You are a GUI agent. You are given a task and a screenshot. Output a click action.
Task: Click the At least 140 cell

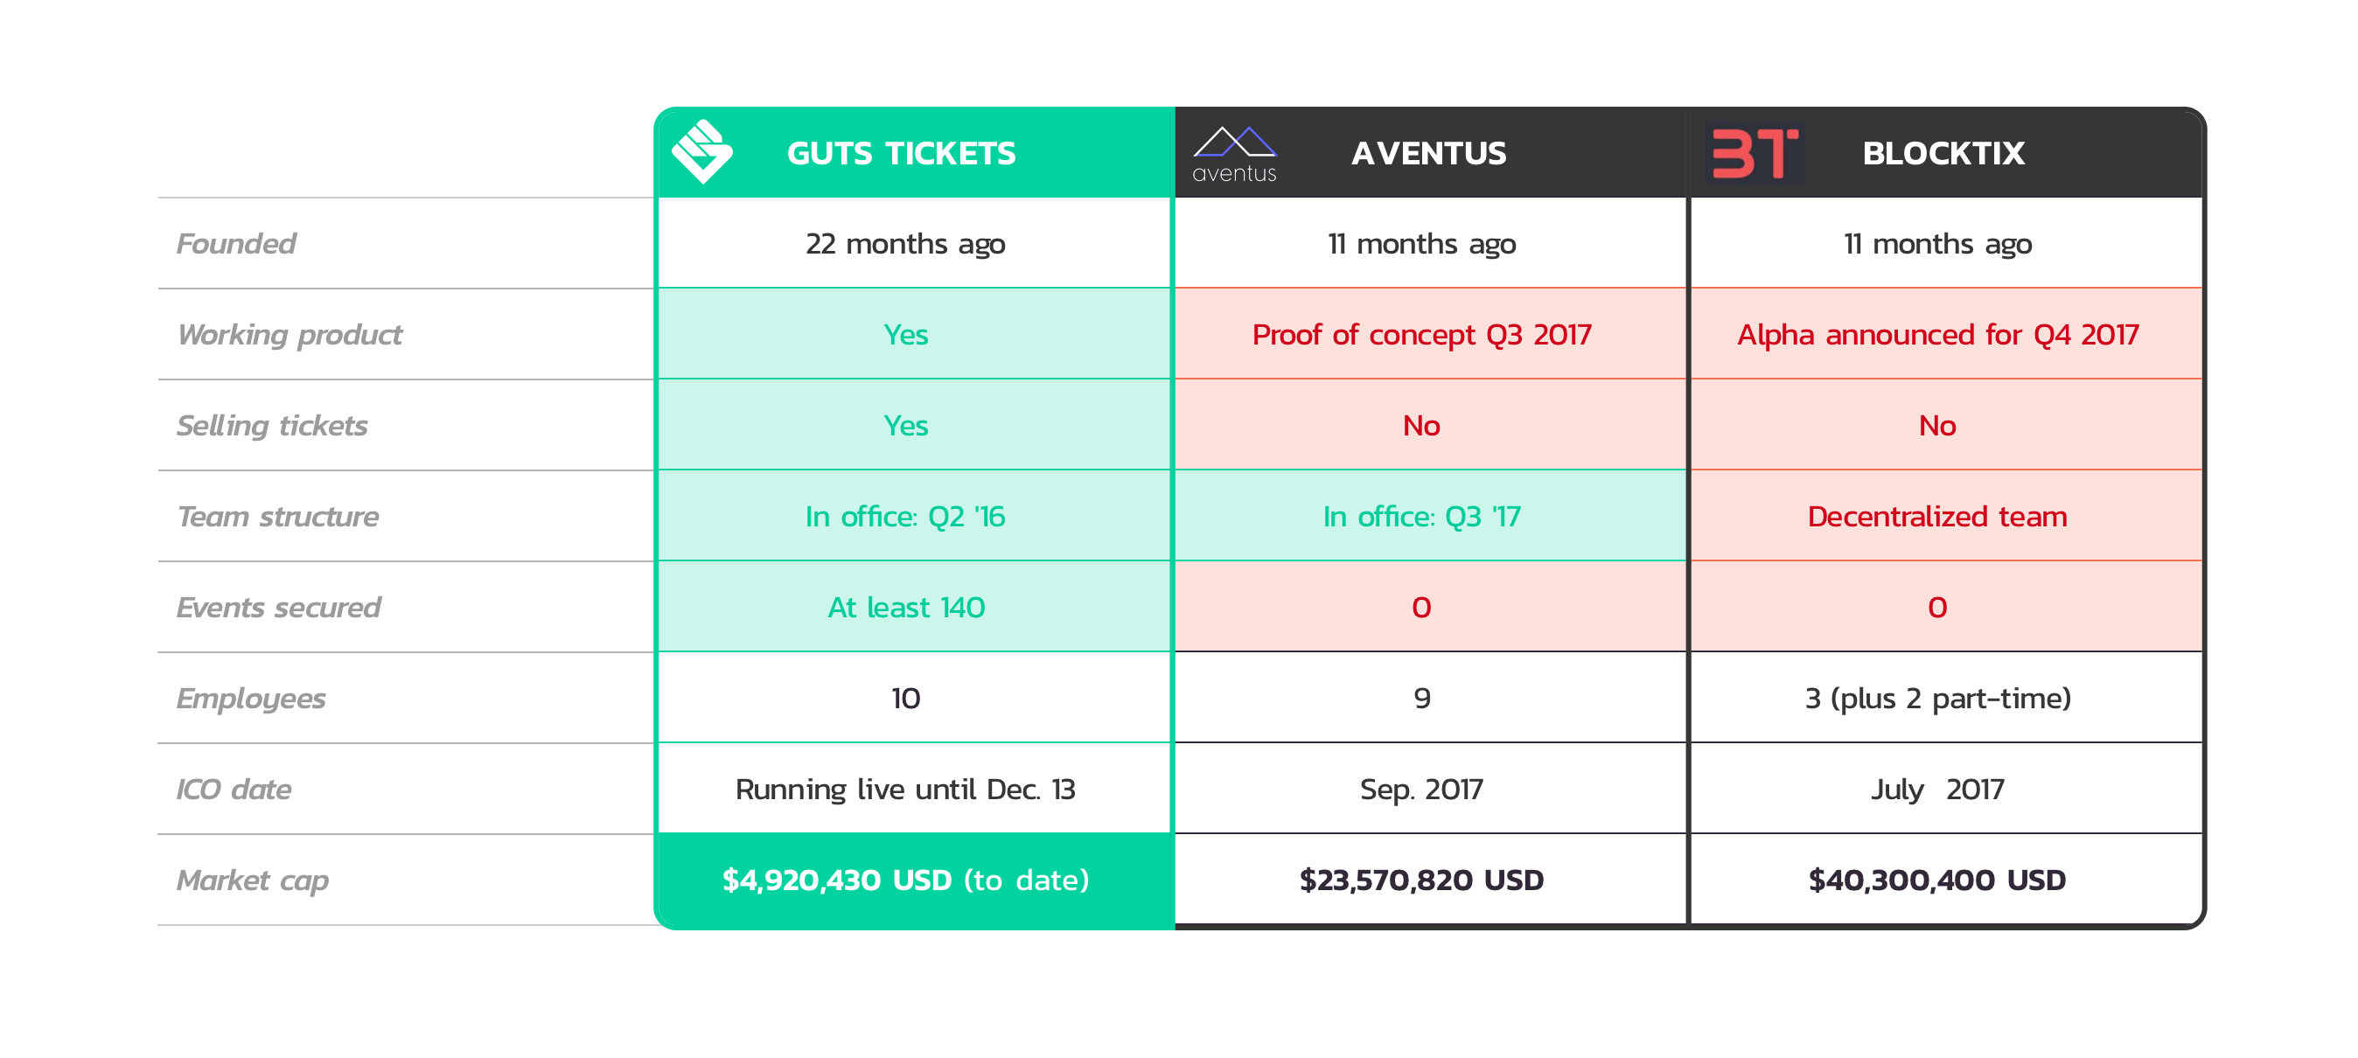[915, 607]
